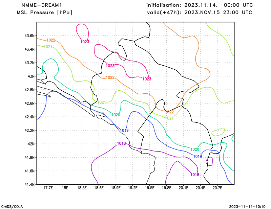Select the 19.2E longitude label
This screenshot has height=209, width=271.
132,188
